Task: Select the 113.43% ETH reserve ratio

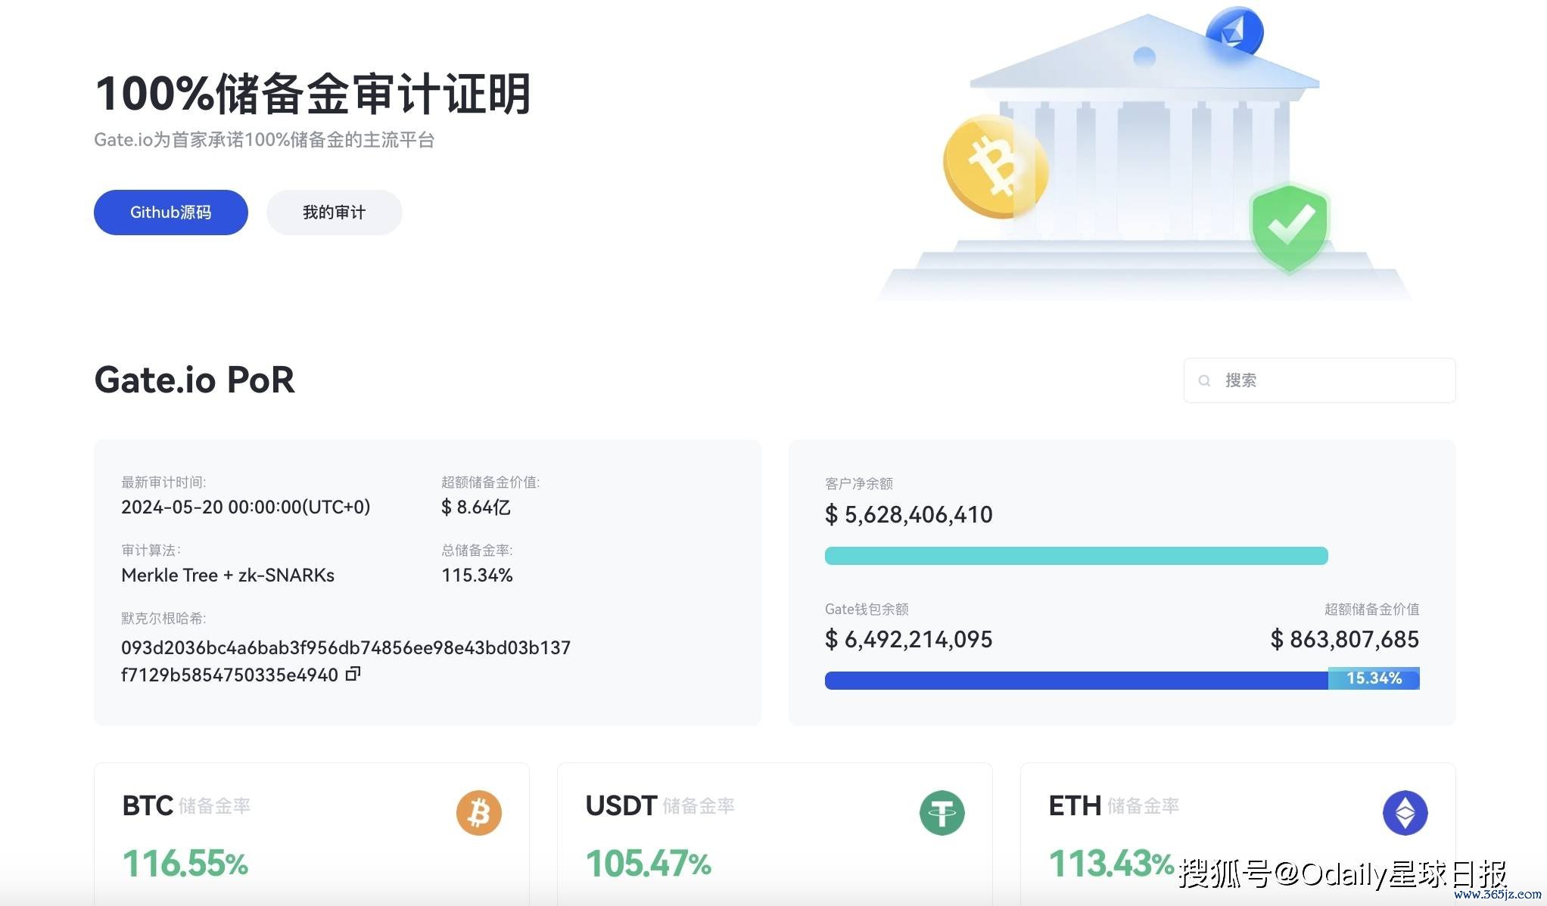Action: (1111, 864)
